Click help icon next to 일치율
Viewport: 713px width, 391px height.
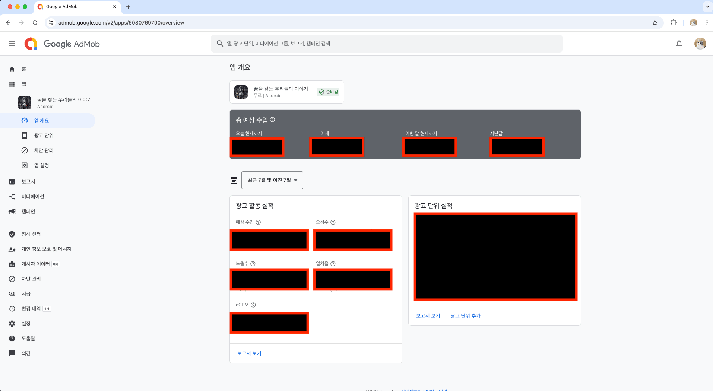pyautogui.click(x=333, y=264)
